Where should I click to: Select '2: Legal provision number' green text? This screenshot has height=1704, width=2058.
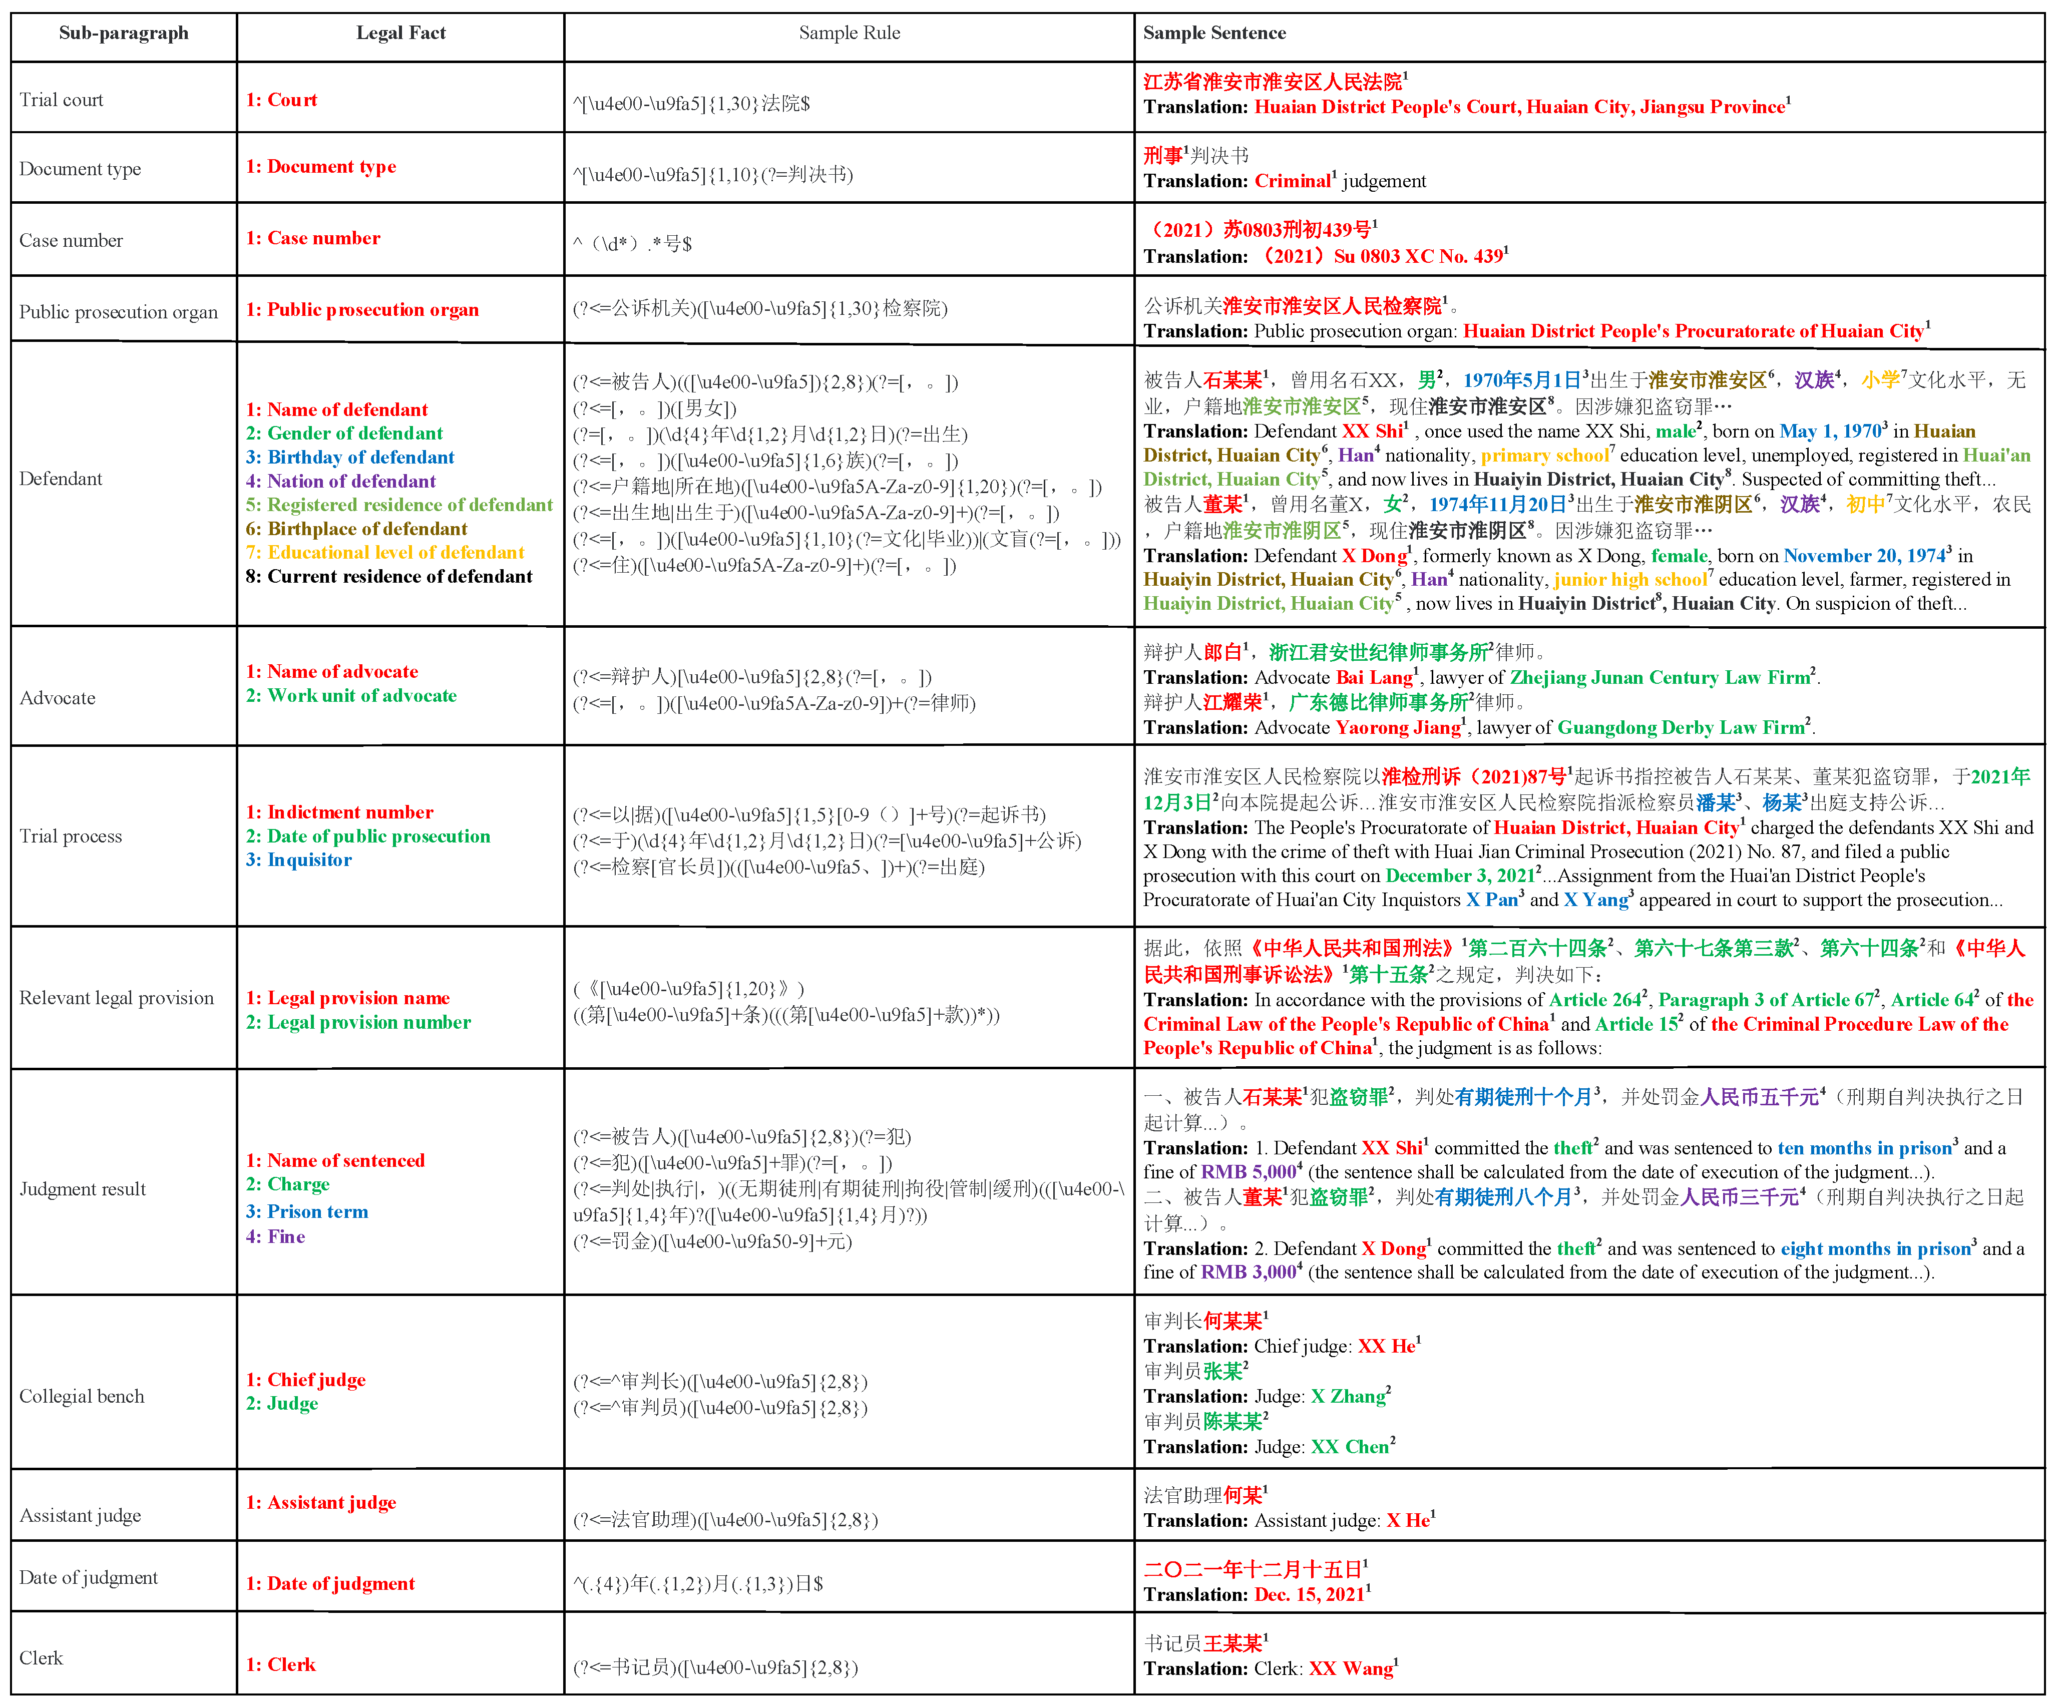(358, 1023)
